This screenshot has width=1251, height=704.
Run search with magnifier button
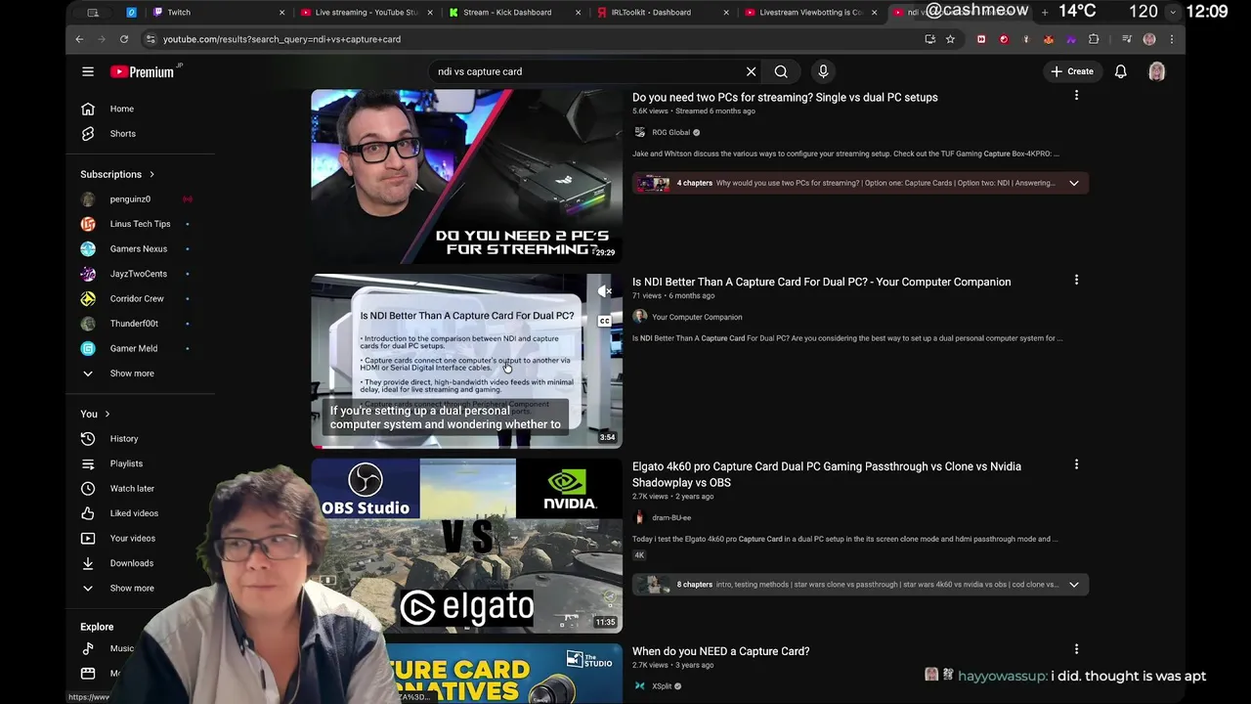click(x=781, y=71)
